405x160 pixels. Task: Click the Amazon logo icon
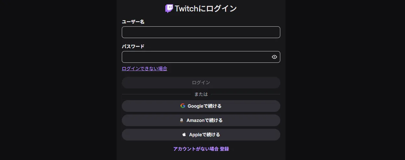click(x=182, y=120)
